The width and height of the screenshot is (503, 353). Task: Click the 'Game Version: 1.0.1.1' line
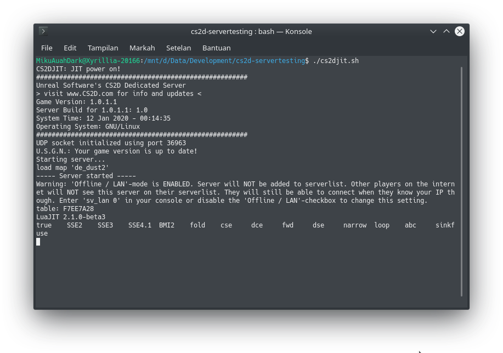click(x=76, y=101)
